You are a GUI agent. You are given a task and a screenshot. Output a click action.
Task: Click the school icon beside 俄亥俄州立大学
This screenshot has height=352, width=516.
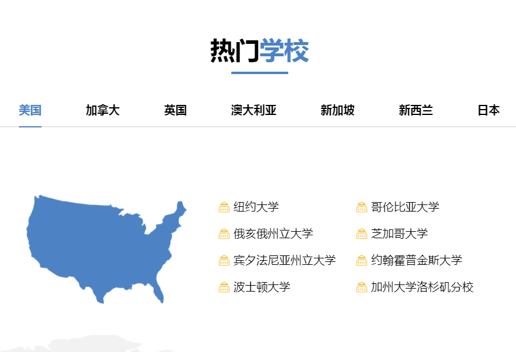point(224,233)
